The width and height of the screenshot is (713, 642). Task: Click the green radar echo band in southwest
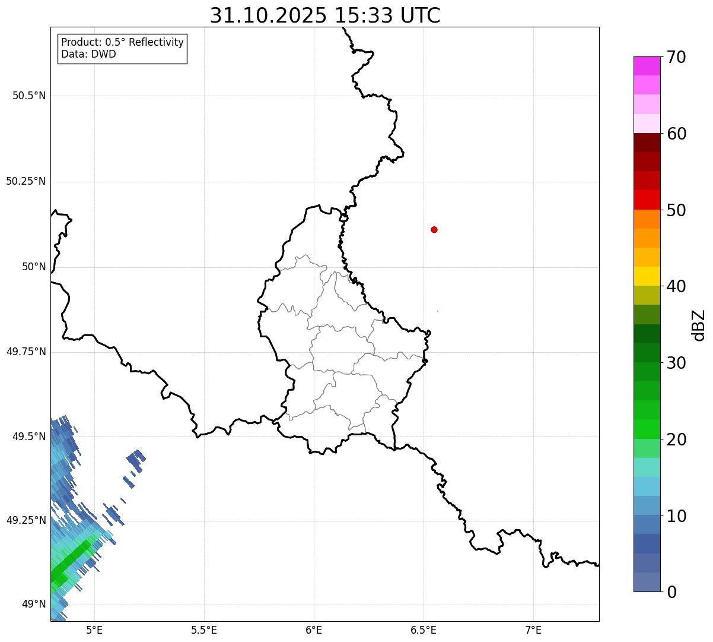[71, 561]
